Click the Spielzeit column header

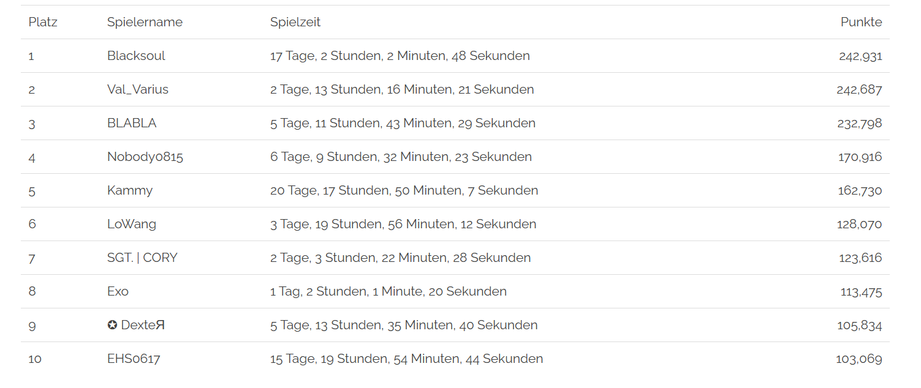coord(295,23)
